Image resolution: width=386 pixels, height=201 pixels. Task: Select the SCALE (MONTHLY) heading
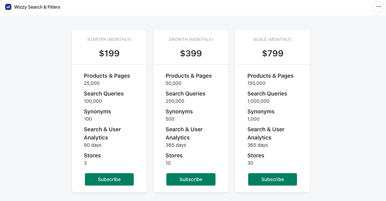coord(273,40)
